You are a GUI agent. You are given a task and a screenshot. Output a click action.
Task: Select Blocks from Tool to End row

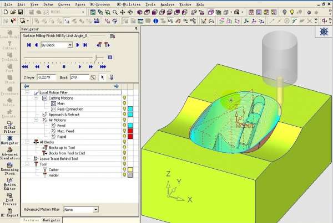pyautogui.click(x=67, y=153)
